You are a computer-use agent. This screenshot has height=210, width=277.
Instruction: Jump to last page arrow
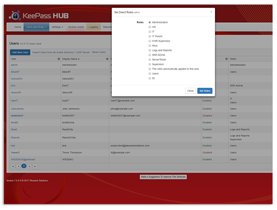point(35,166)
